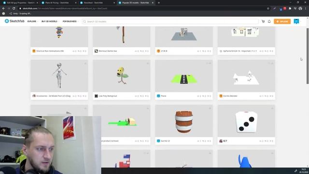This screenshot has width=309, height=174.
Task: Switch to the first Sketchfab properties tab
Action: tap(21, 3)
